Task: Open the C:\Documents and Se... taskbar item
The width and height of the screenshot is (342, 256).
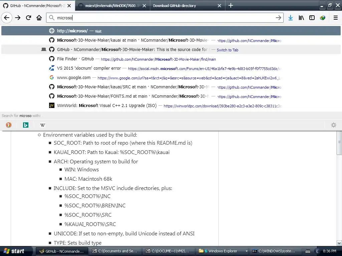Action: (x=115, y=251)
